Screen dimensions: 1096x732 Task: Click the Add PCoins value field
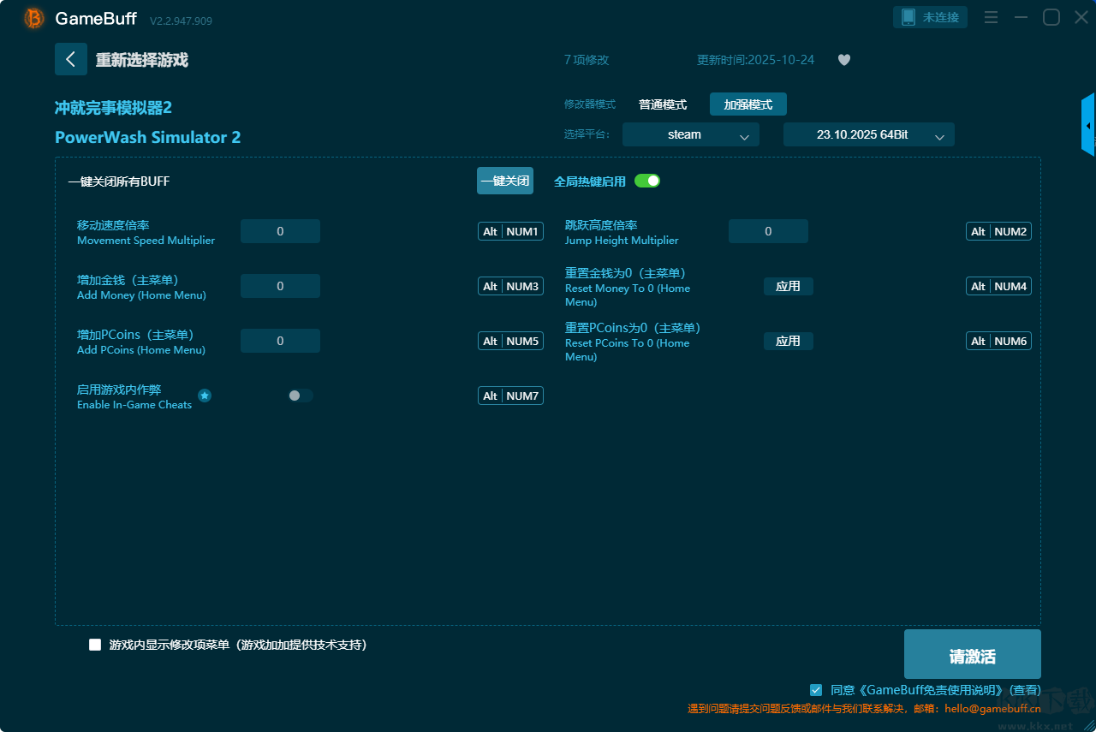click(280, 341)
